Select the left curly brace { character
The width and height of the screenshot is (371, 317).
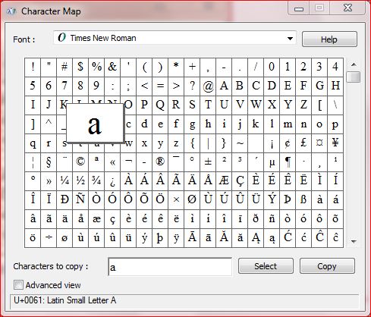point(192,143)
